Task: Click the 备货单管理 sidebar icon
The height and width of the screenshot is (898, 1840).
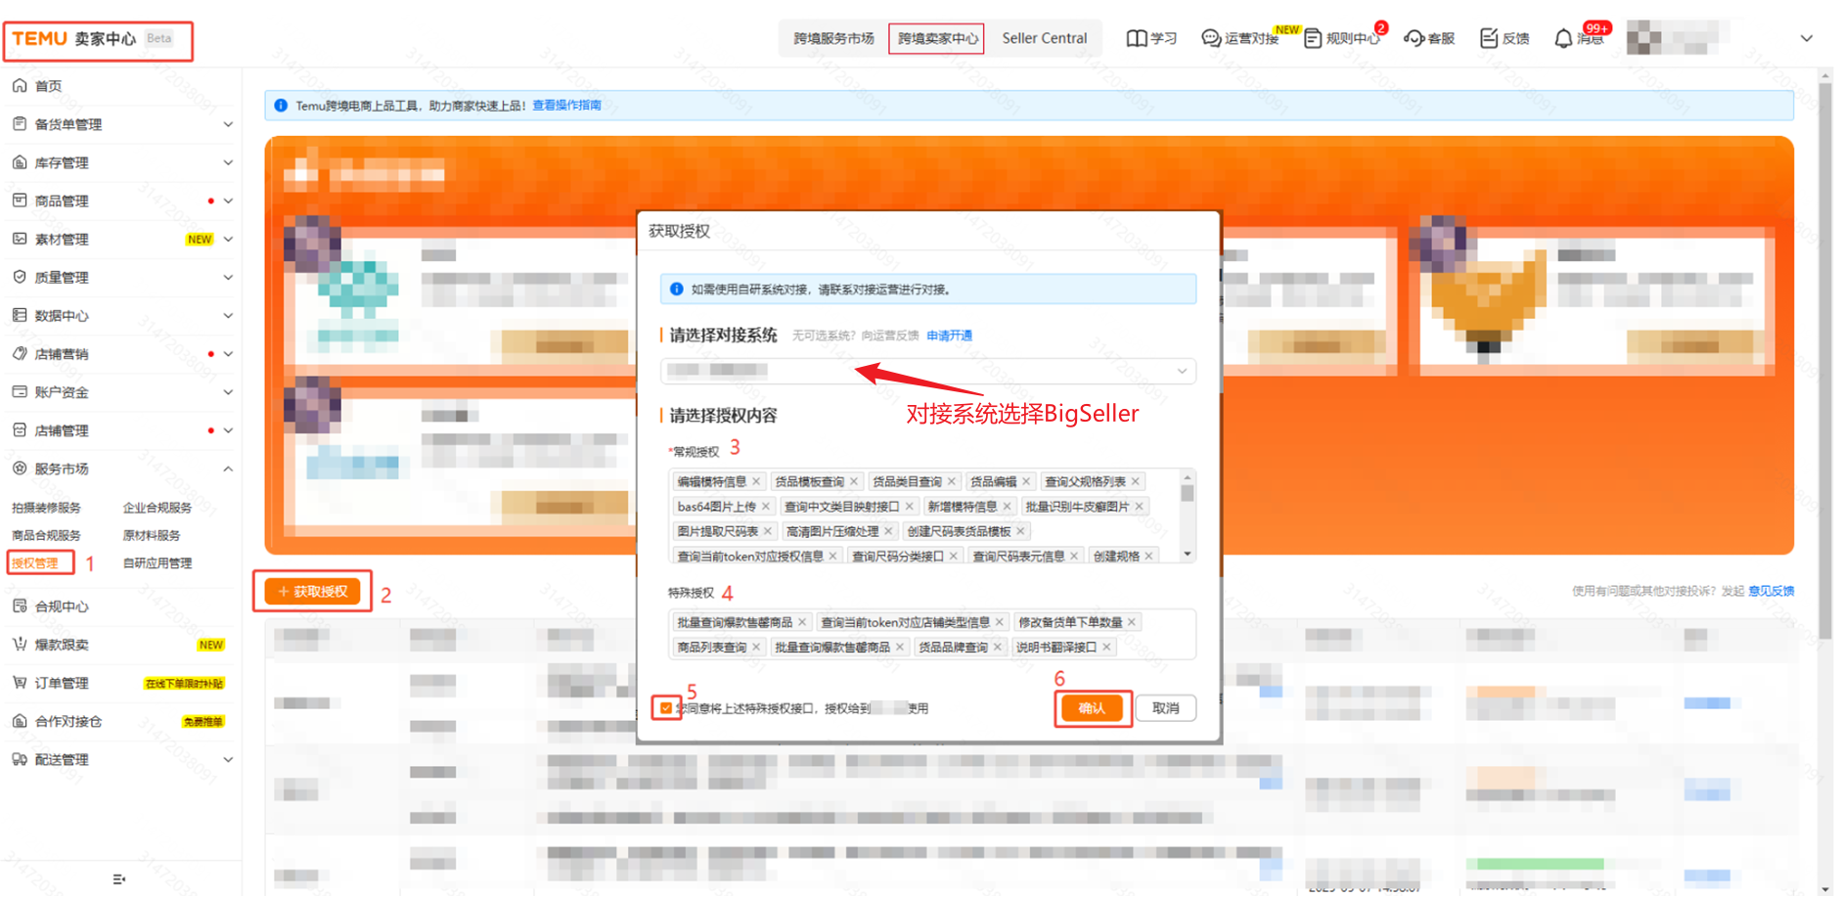Action: (20, 124)
